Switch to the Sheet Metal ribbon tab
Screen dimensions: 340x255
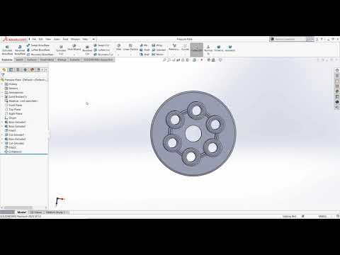[x=47, y=59]
